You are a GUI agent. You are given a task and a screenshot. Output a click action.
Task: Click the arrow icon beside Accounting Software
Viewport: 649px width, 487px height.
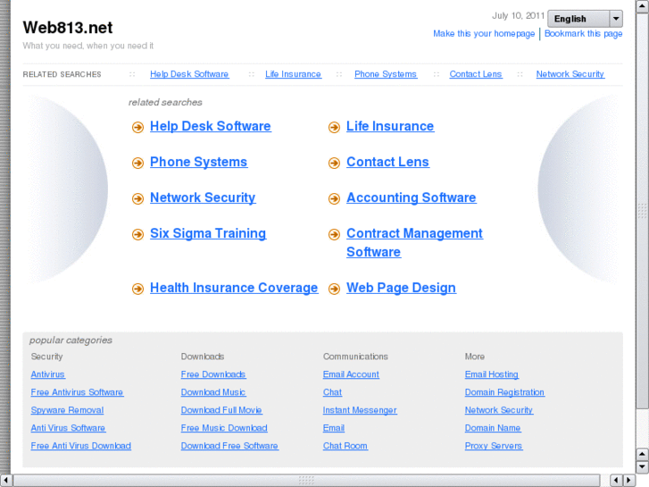pyautogui.click(x=334, y=198)
